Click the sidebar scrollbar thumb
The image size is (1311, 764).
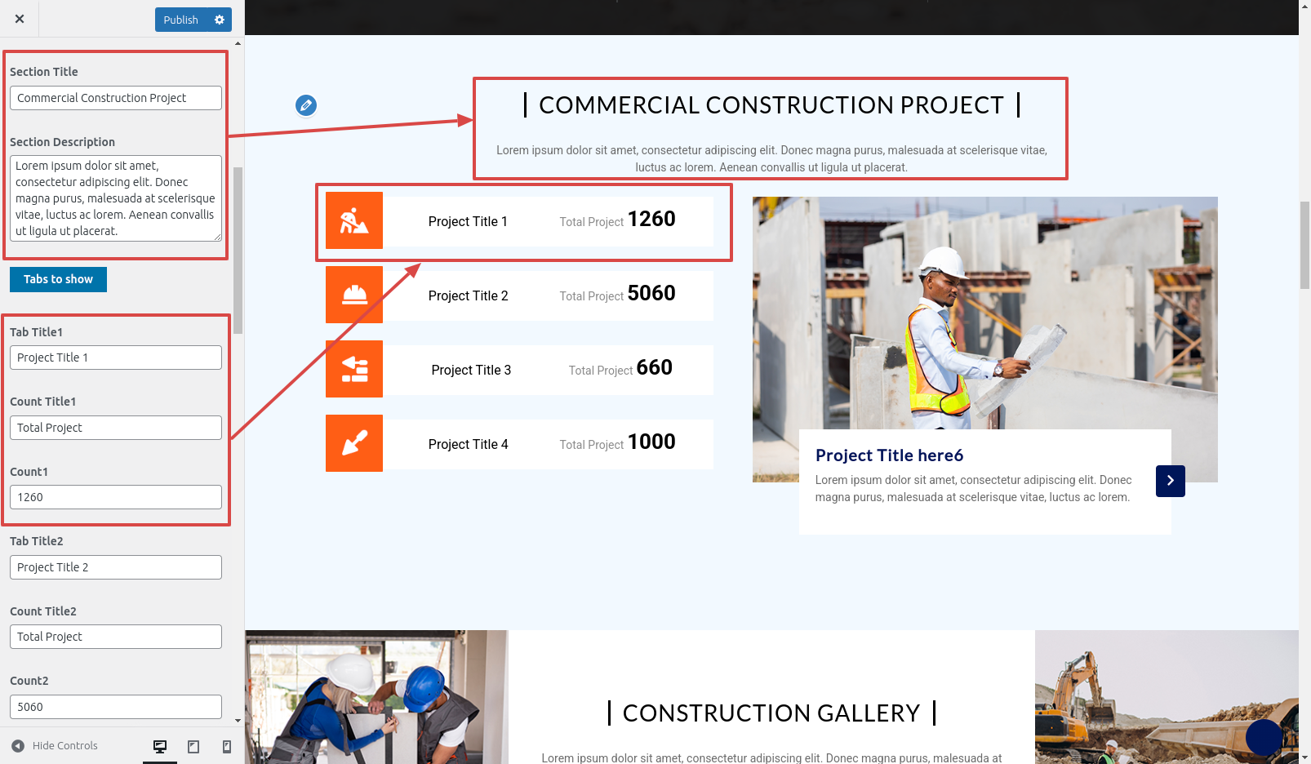coord(238,251)
